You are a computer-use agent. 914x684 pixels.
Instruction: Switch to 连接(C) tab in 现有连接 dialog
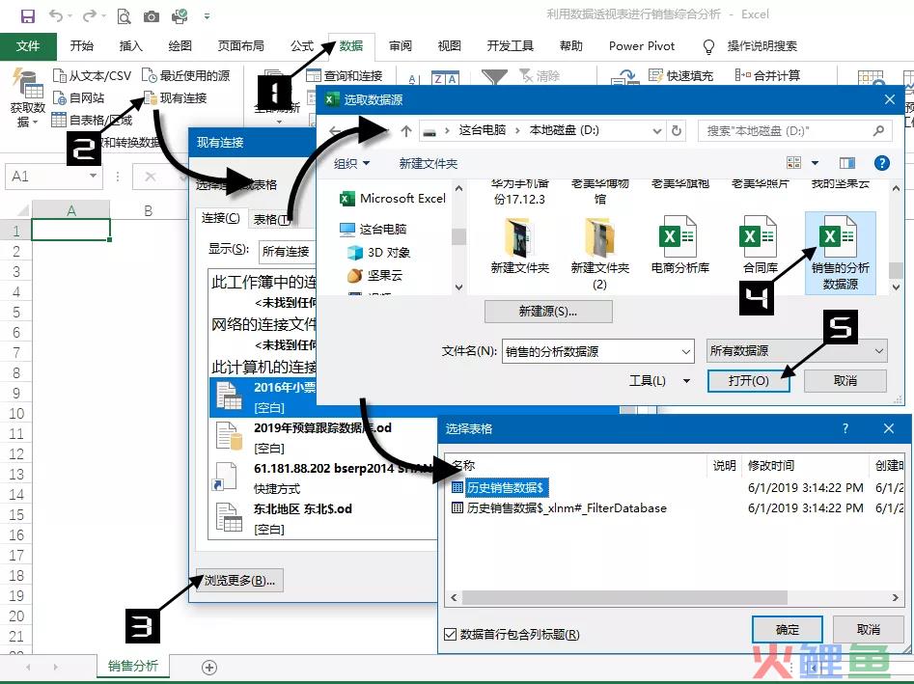[220, 218]
